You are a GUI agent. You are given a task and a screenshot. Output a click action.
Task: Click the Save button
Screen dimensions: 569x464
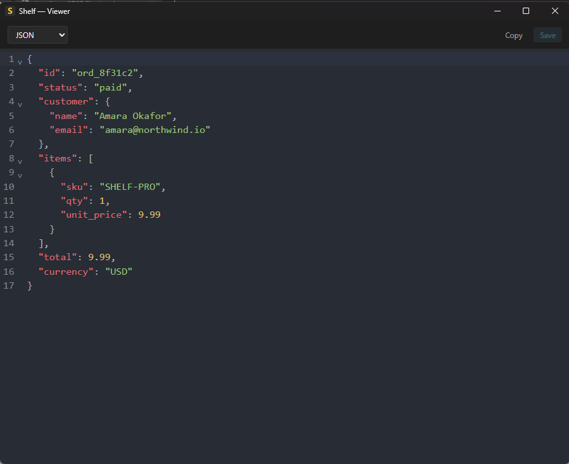(x=547, y=35)
